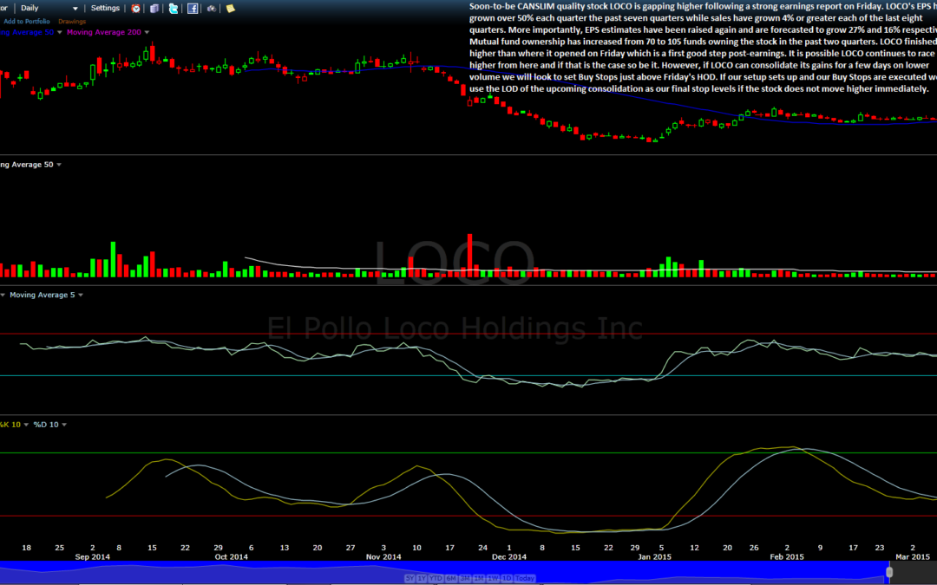Viewport: 937px width, 585px height.
Task: Open the Drawings link
Action: (72, 22)
